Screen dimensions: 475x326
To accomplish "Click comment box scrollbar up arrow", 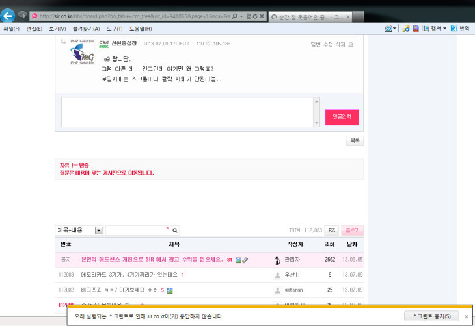I will coord(317,101).
